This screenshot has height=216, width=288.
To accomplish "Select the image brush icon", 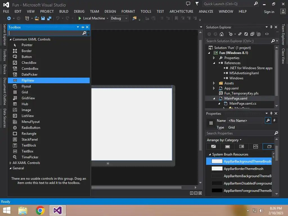I will click(255, 147).
